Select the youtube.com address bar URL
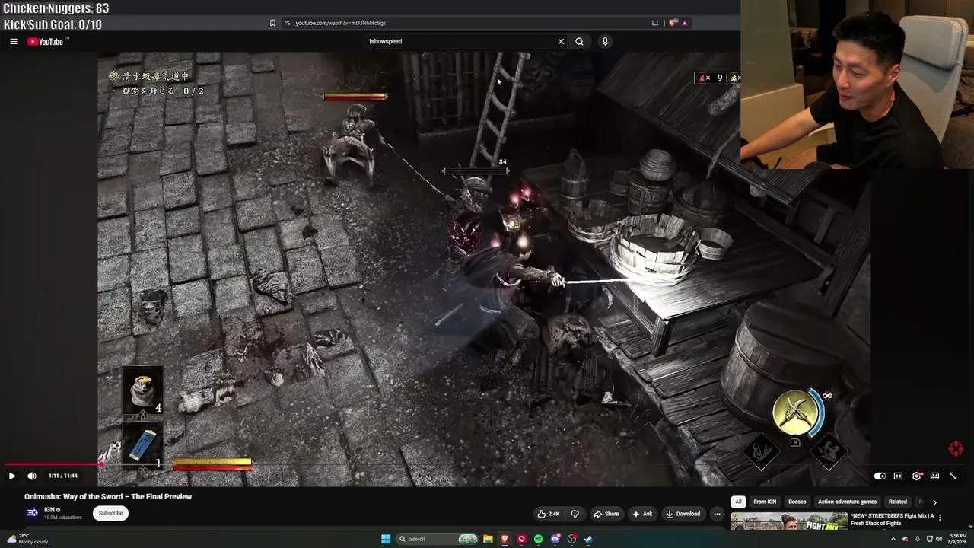Viewport: 974px width, 548px height. tap(340, 23)
